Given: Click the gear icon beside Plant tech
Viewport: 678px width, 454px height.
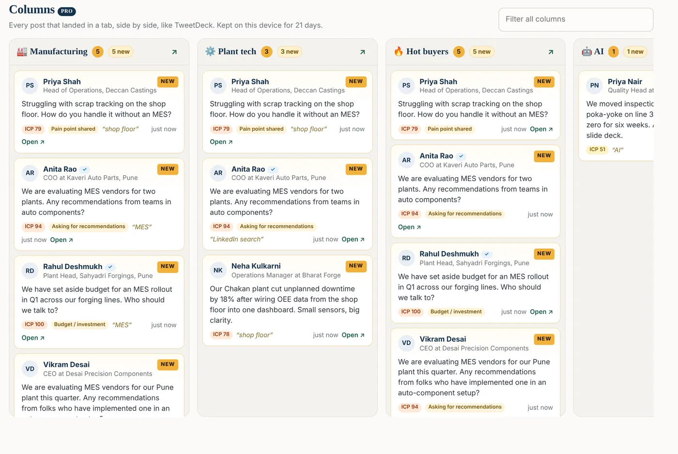Looking at the screenshot, I should [210, 51].
